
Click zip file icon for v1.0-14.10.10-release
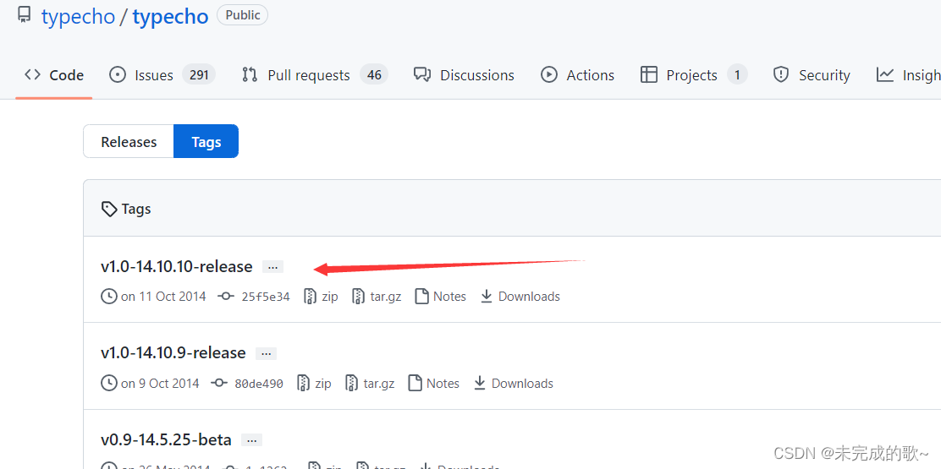pyautogui.click(x=310, y=297)
